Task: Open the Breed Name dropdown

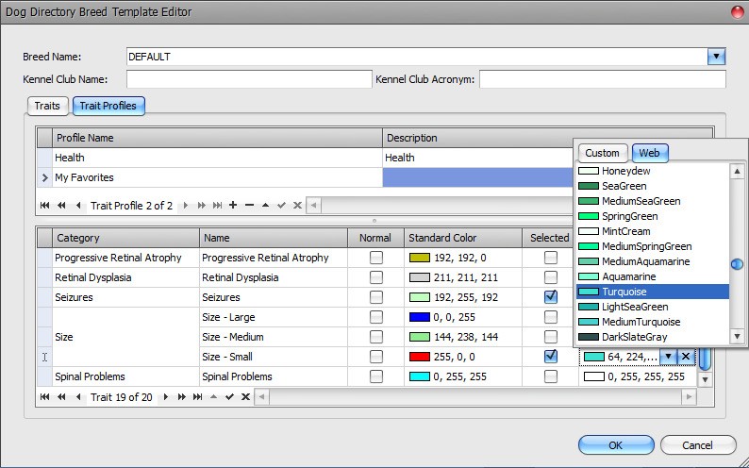Action: (716, 57)
